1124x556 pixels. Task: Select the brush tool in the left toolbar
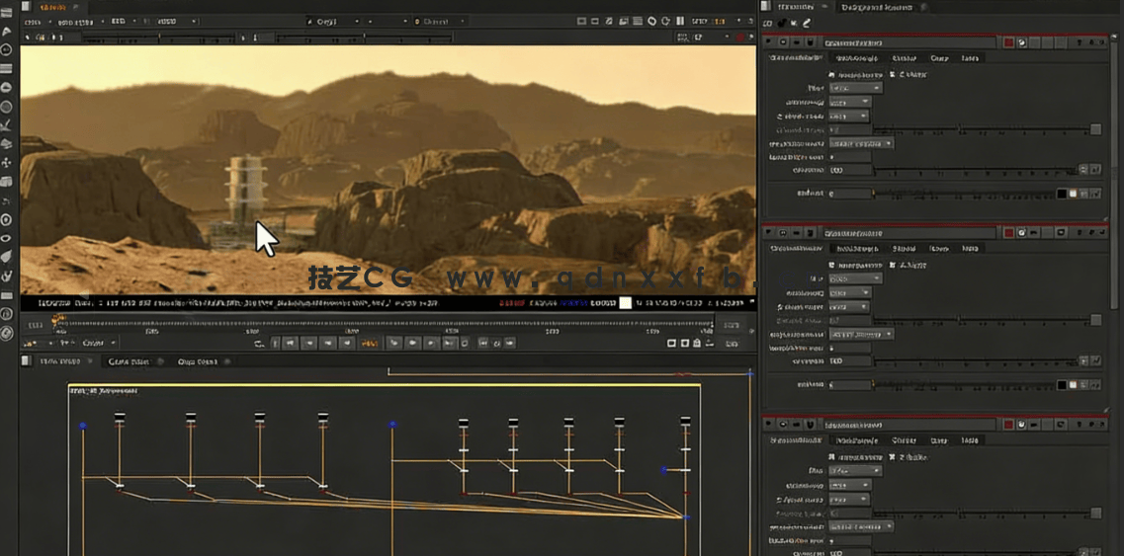click(6, 125)
